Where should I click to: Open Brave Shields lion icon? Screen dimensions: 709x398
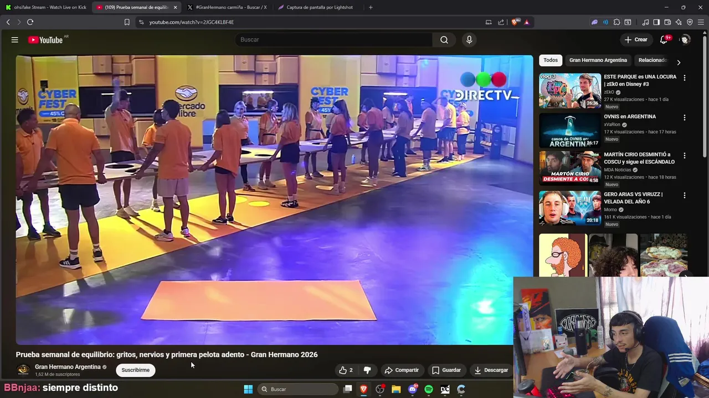515,22
